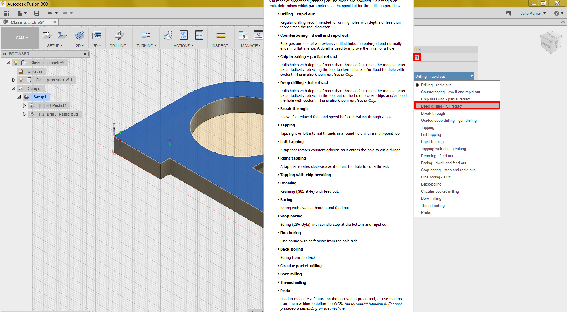Switch to the Cycle tab icon in the drill dialog
The width and height of the screenshot is (567, 312).
pos(417,57)
